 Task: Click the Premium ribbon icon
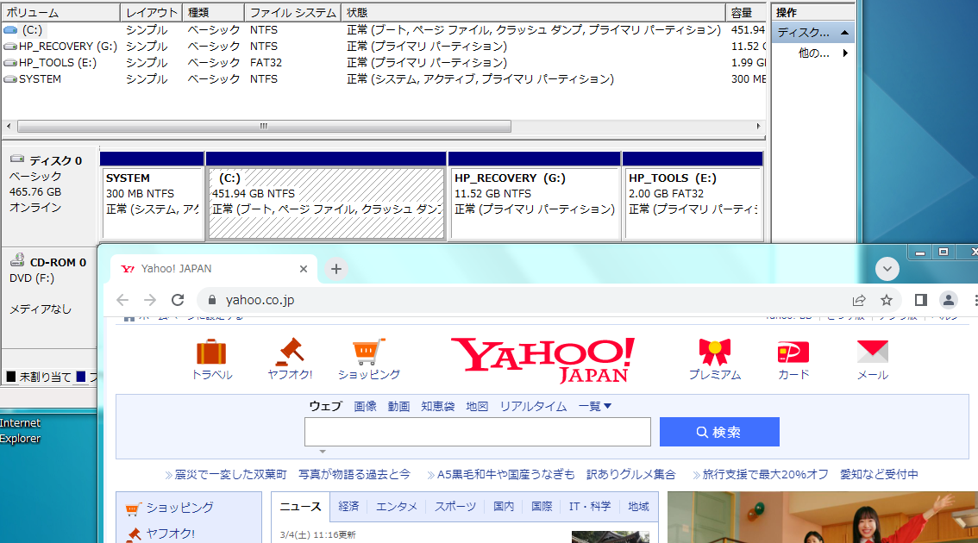point(715,353)
